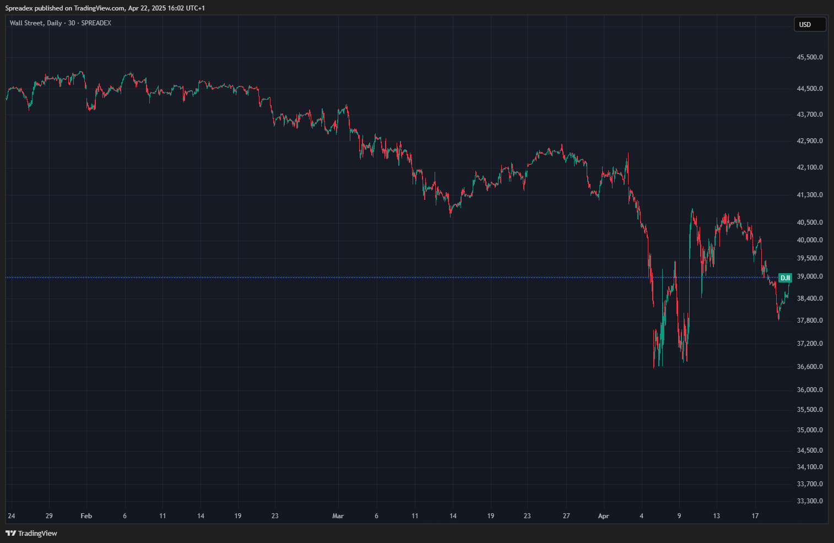Click the 33,700.0 price axis label
Viewport: 834px width, 543px height.
pos(810,484)
